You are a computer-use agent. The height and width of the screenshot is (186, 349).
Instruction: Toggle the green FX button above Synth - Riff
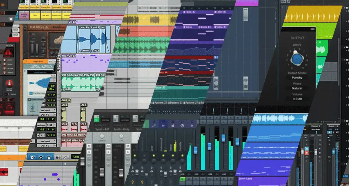96,120
